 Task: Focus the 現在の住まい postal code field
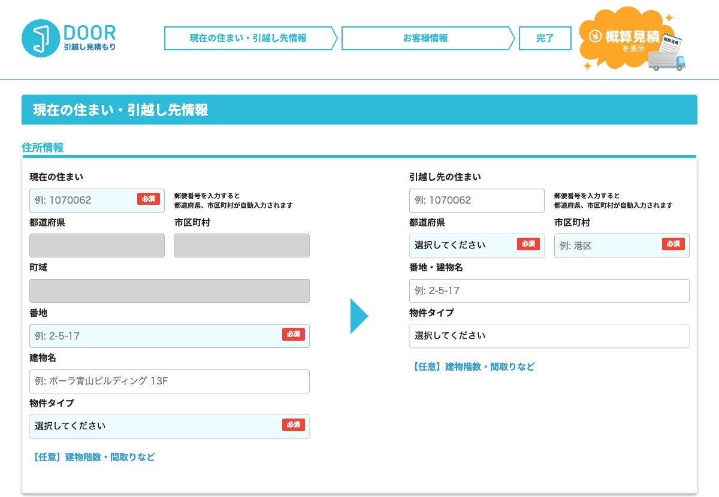[x=97, y=200]
